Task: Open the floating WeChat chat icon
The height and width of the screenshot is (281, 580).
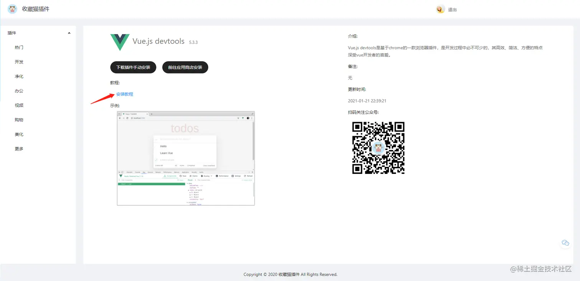Action: (x=565, y=243)
